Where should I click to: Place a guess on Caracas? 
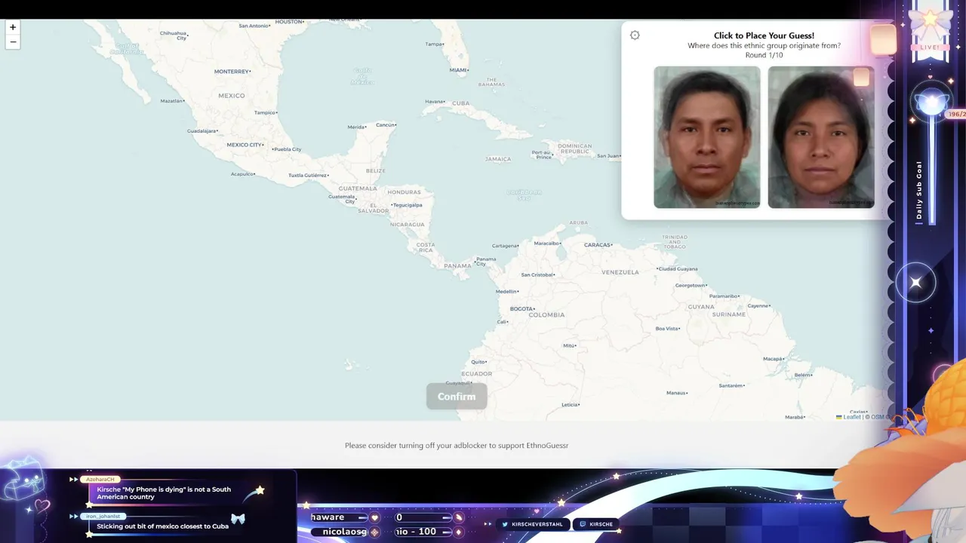click(x=597, y=245)
